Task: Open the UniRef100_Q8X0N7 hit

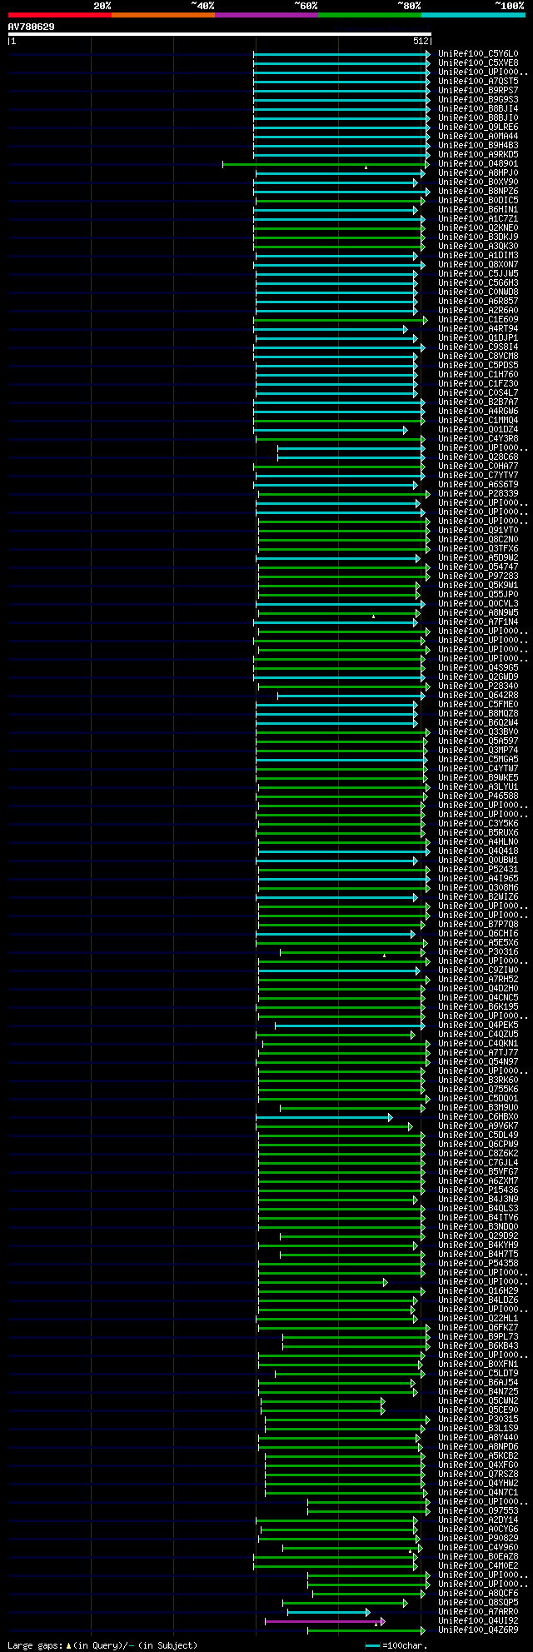Action: click(478, 265)
